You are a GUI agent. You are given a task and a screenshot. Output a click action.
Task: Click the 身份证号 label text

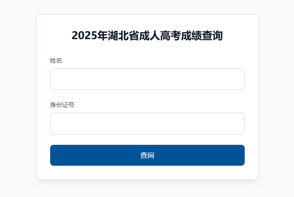pyautogui.click(x=62, y=105)
